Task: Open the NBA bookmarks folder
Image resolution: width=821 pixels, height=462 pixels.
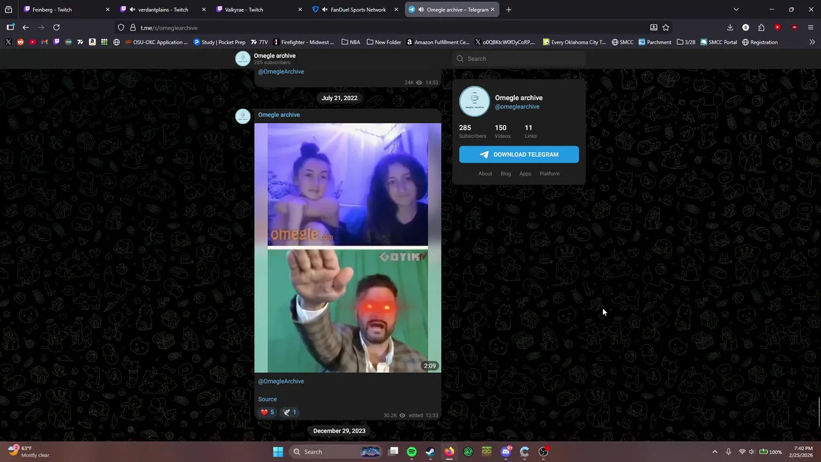Action: (x=351, y=42)
